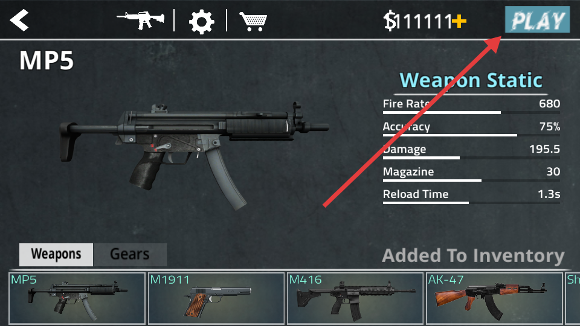The height and width of the screenshot is (326, 580).
Task: Go back using the left chevron arrow
Action: coord(19,20)
